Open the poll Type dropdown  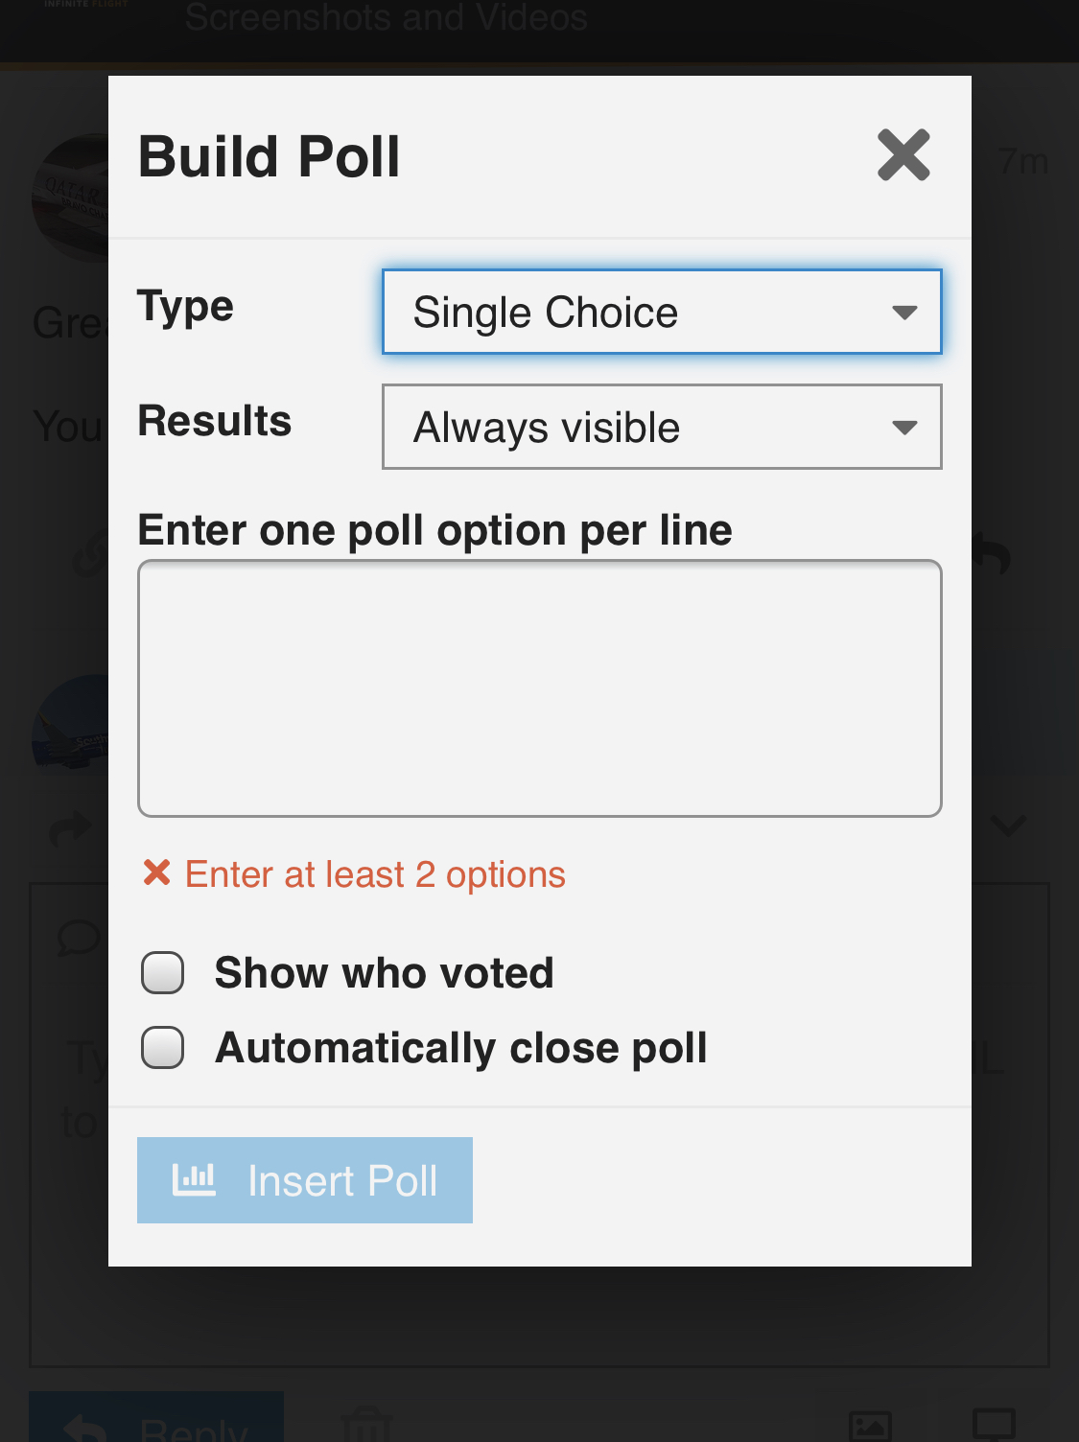pos(662,313)
